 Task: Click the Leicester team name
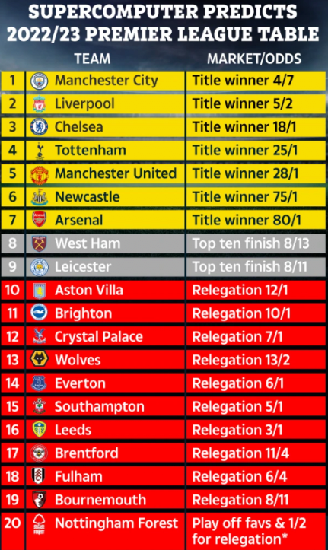(x=83, y=267)
